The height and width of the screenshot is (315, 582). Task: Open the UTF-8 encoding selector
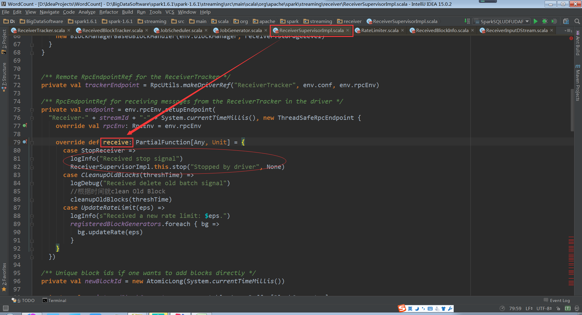coord(544,308)
